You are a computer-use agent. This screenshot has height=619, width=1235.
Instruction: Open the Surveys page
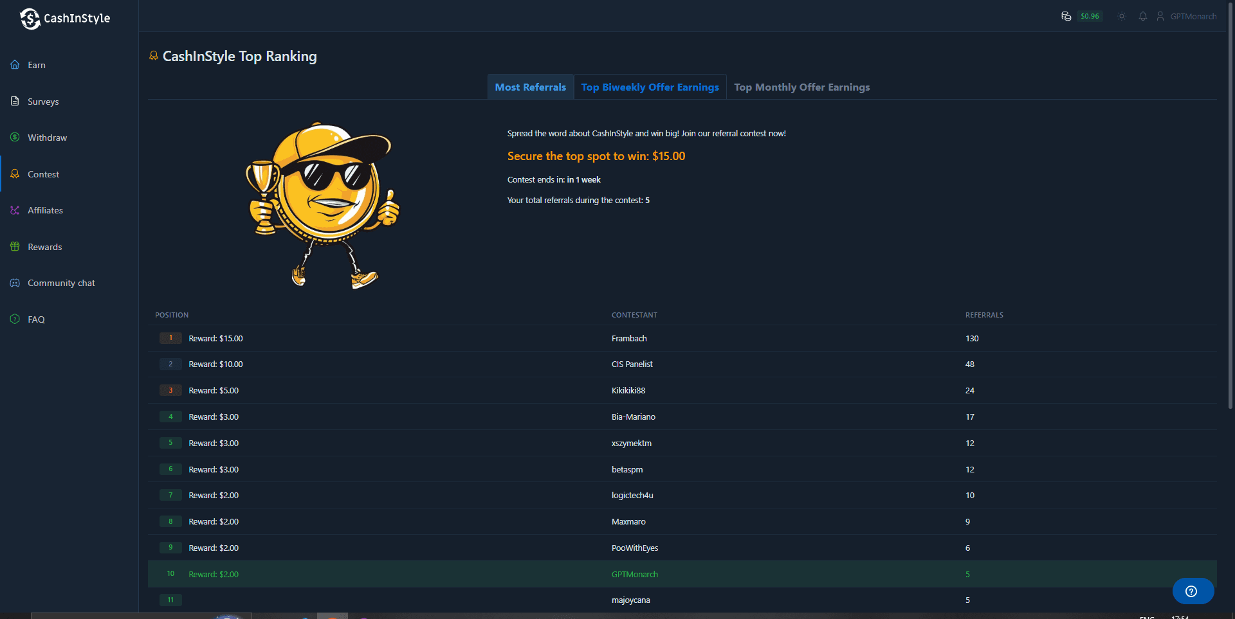[43, 102]
